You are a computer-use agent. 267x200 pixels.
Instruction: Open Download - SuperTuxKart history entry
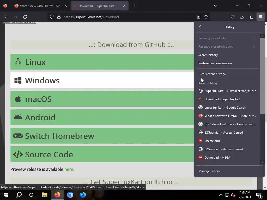click(227, 99)
